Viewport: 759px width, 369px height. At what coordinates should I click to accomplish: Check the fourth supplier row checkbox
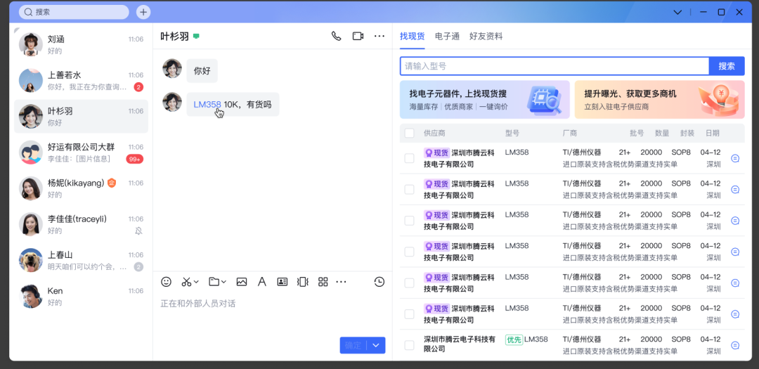point(410,252)
